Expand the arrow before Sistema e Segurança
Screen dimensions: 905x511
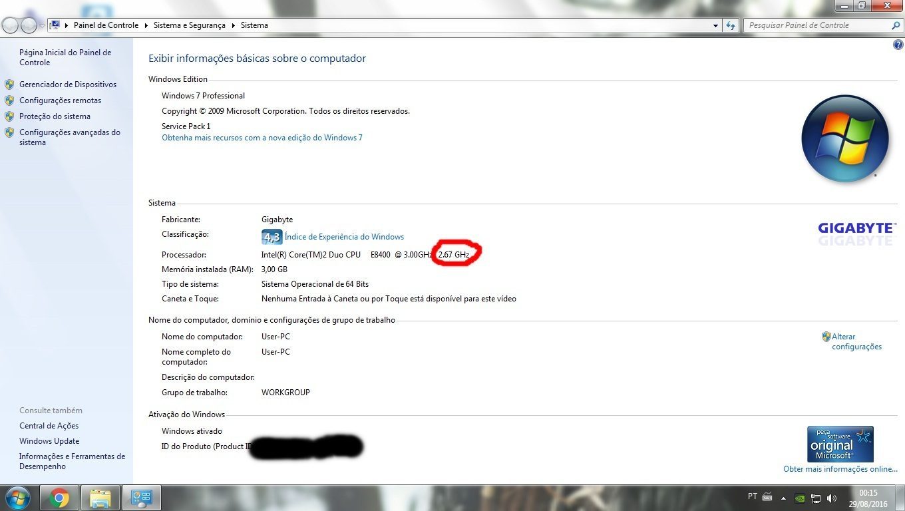click(x=146, y=25)
